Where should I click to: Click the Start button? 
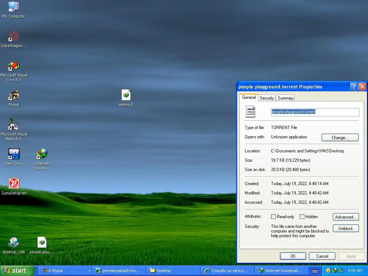coord(17,271)
